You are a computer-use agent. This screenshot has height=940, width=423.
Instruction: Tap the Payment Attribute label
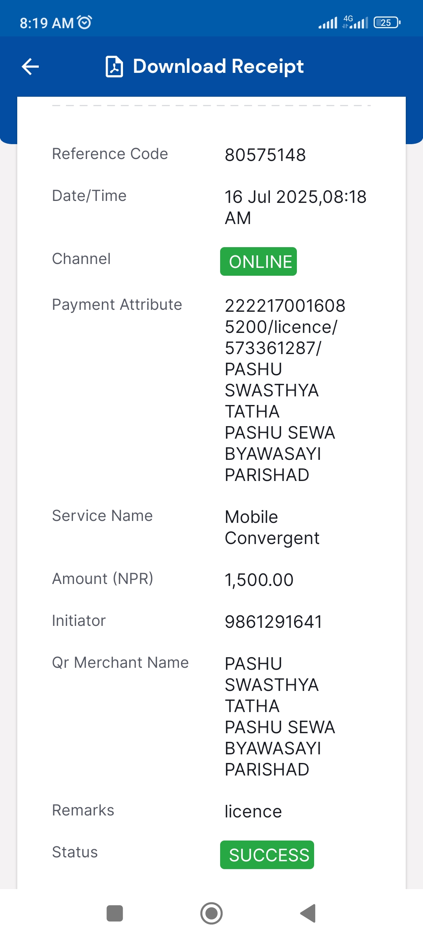click(x=117, y=304)
